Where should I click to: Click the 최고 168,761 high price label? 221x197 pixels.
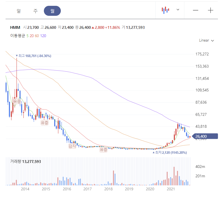click(x=34, y=56)
